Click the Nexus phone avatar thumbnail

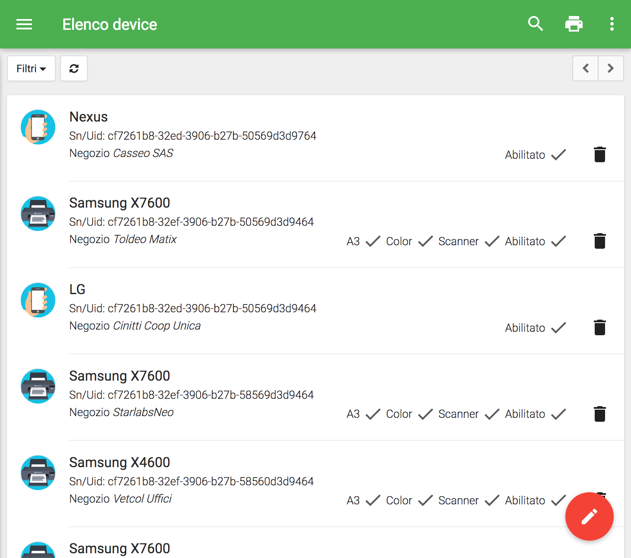[x=38, y=127]
